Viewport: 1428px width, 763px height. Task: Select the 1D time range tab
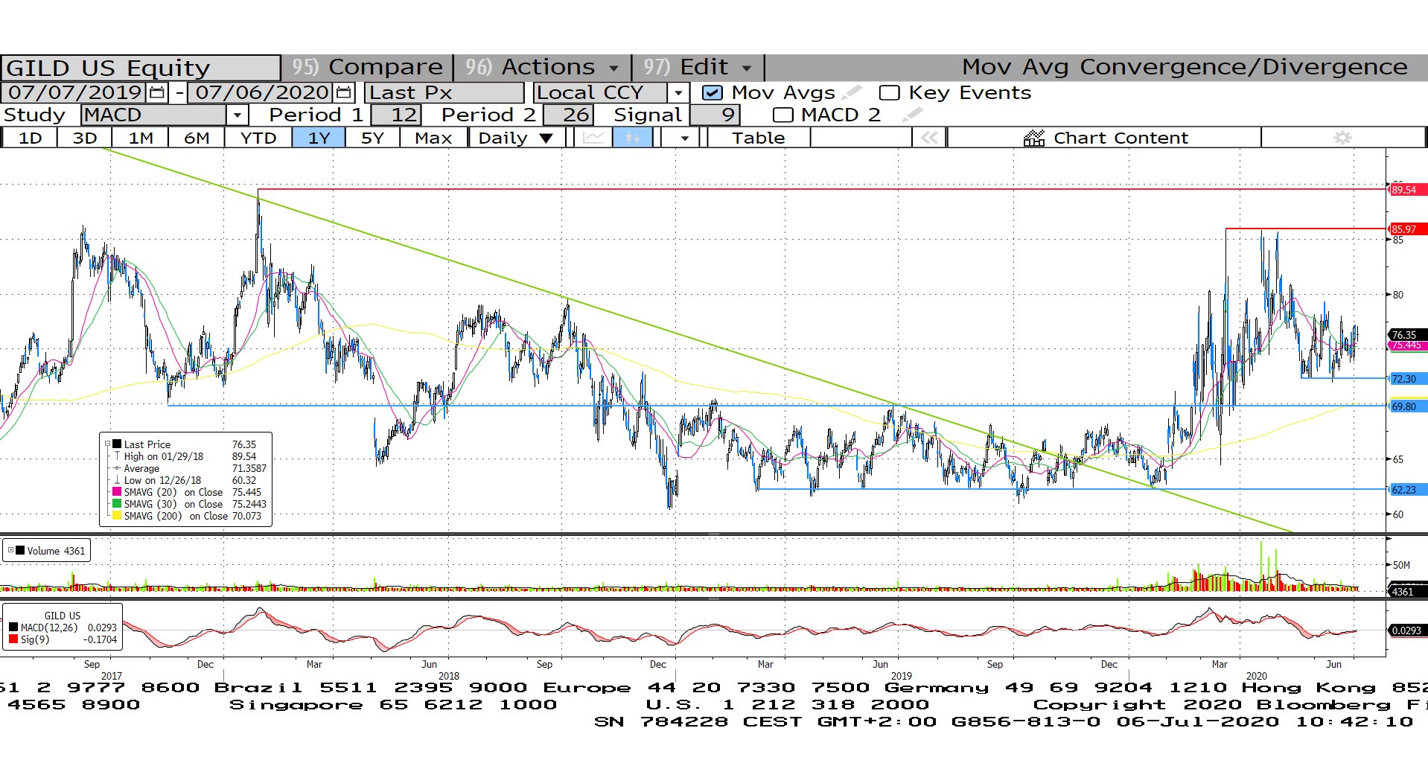pyautogui.click(x=31, y=138)
